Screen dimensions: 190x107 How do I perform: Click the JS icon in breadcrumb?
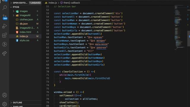pyautogui.click(x=46, y=3)
